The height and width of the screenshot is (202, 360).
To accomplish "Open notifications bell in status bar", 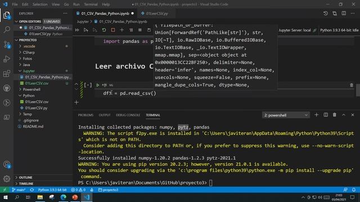I will [354, 190].
